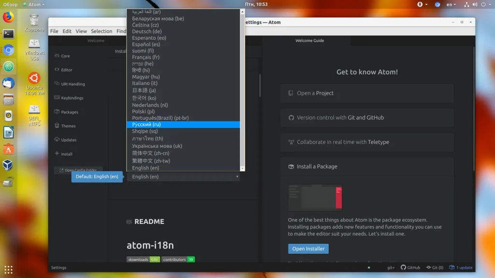Image resolution: width=495 pixels, height=278 pixels.
Task: Select Italiano (it) language option
Action: tap(183, 83)
